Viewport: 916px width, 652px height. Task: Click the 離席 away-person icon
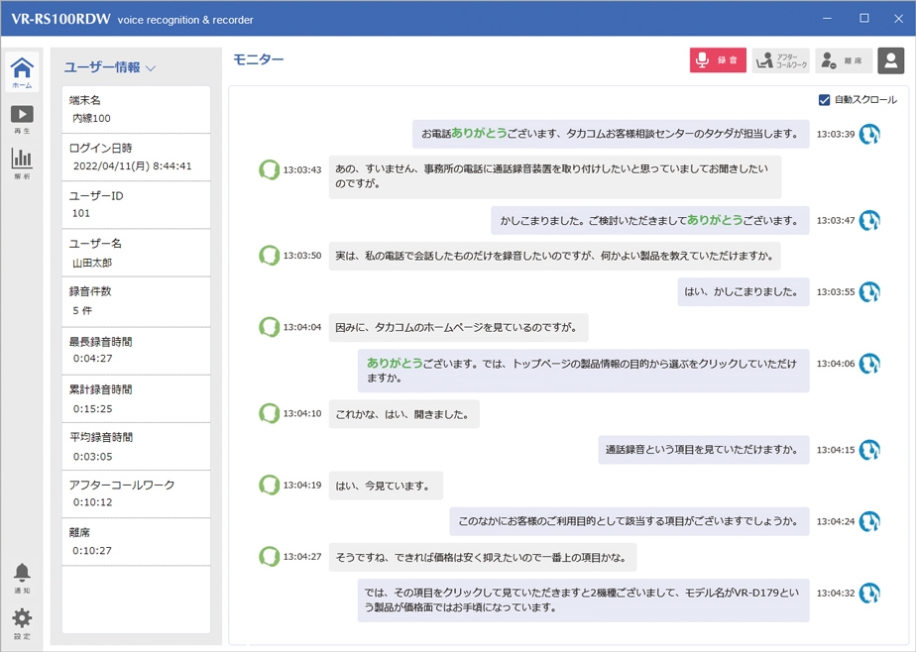click(828, 59)
